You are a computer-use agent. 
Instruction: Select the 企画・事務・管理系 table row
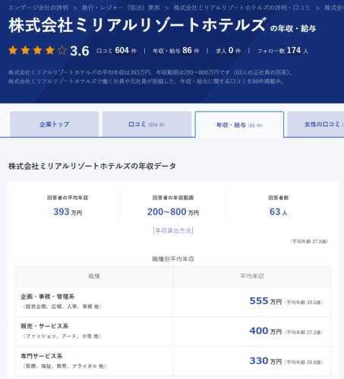(173, 302)
